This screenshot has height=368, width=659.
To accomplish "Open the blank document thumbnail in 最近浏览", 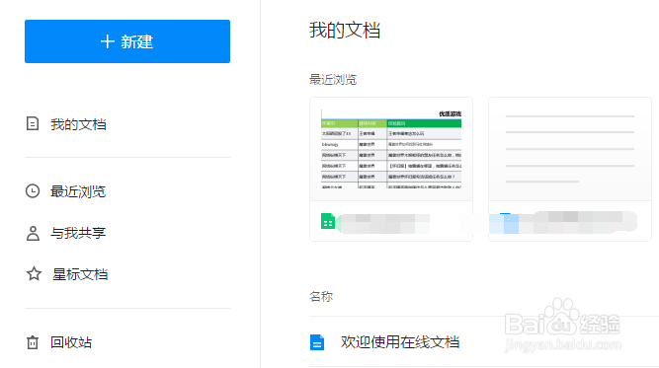I will pos(570,149).
